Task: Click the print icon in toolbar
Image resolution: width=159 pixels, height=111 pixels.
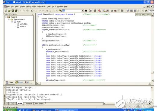Action: [x=95, y=10]
